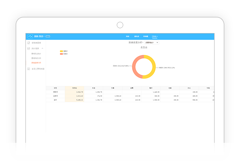Click the 52.12% chart data label

(x=167, y=67)
